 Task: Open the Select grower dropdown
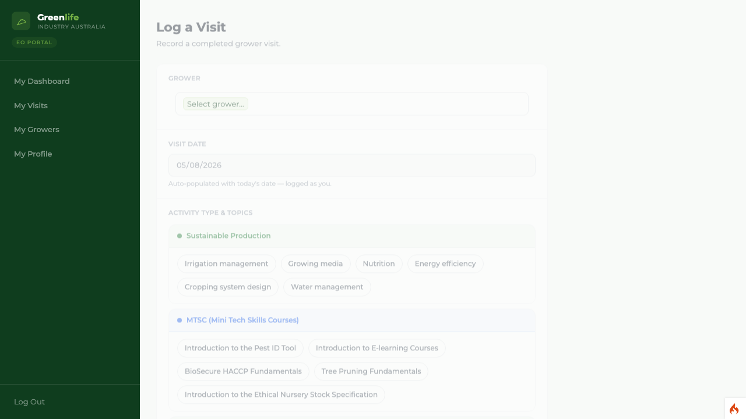click(352, 104)
